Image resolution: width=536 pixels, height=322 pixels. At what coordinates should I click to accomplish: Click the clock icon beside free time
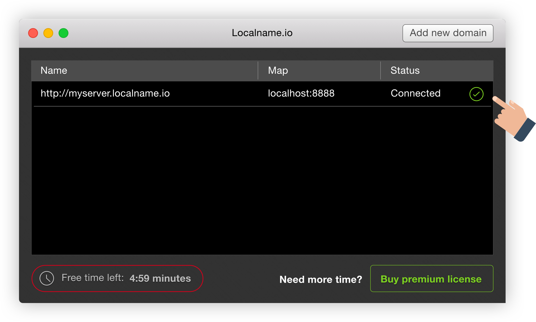point(47,278)
